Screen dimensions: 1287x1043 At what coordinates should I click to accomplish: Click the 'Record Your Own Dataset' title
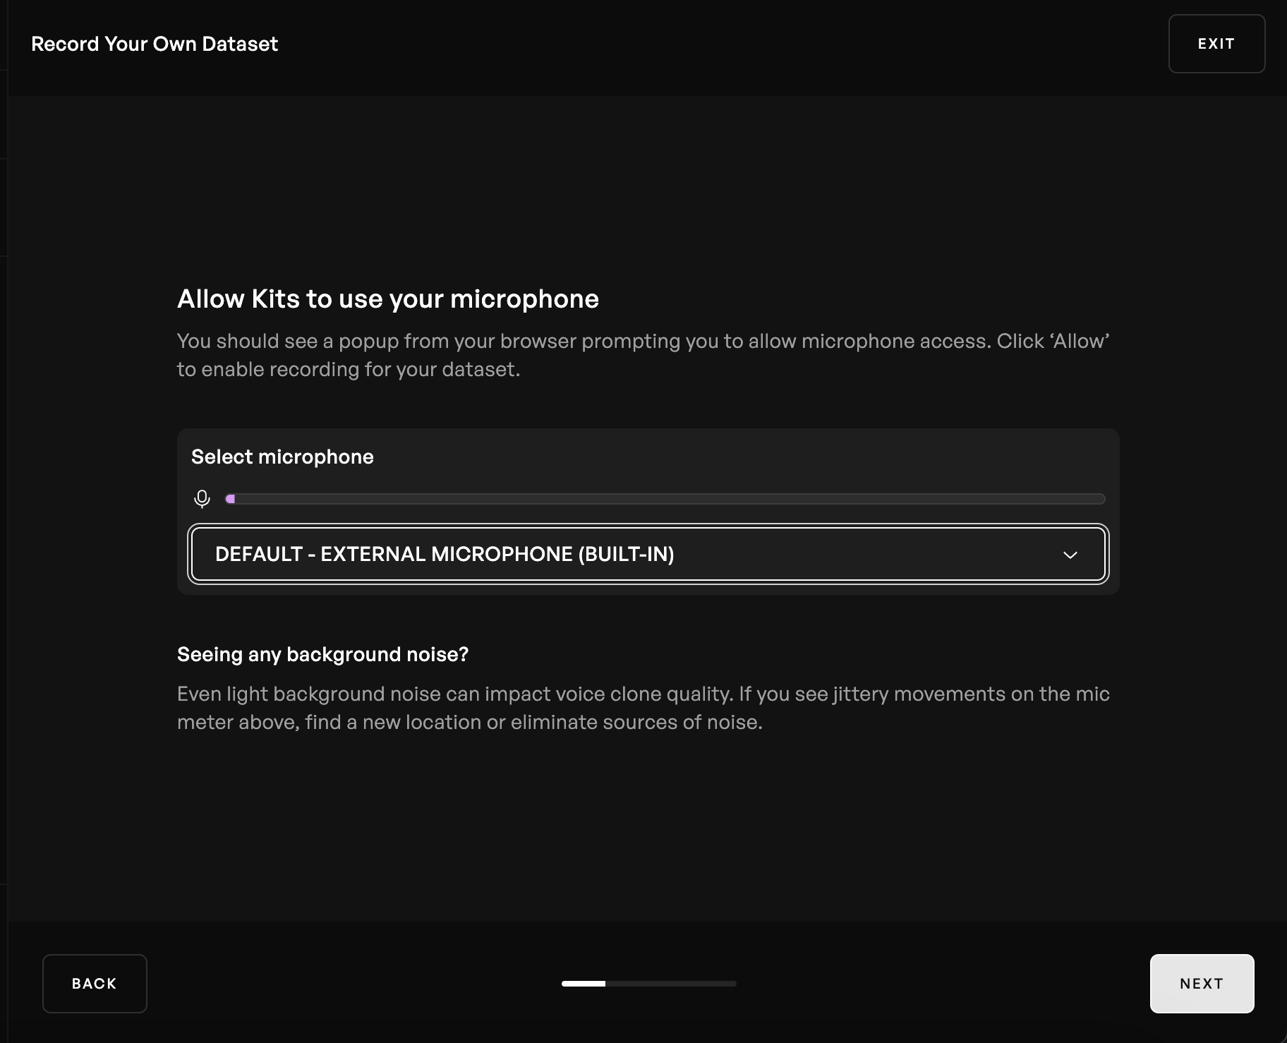(x=155, y=44)
